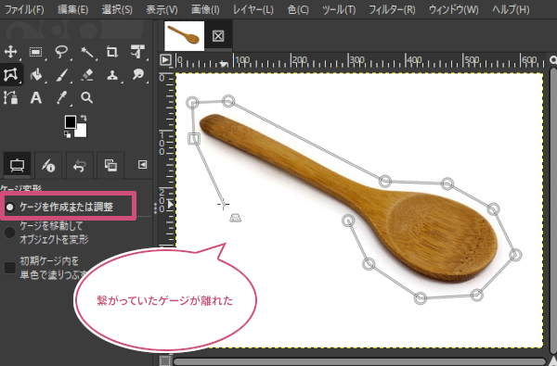Select the Crop tool
557x366 pixels.
tap(112, 52)
